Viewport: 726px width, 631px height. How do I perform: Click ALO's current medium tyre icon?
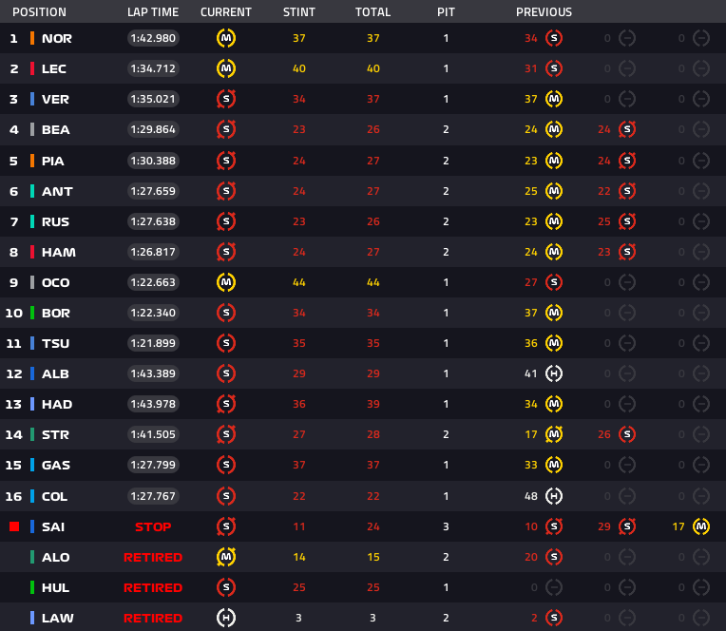click(x=226, y=557)
